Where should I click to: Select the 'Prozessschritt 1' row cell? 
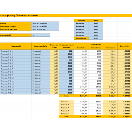(16, 51)
